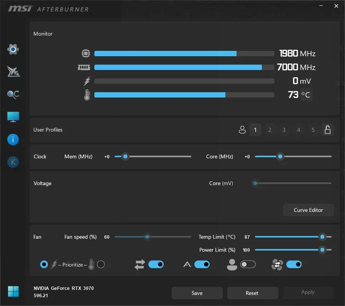Click the Temp Limit value 87
Screen dimensions: 345x306
pyautogui.click(x=247, y=237)
